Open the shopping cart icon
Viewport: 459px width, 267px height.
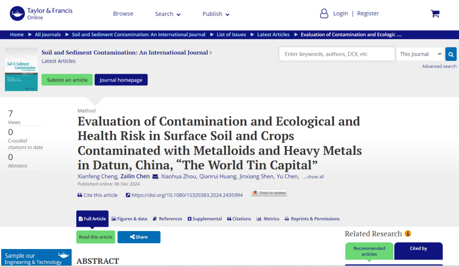point(435,14)
